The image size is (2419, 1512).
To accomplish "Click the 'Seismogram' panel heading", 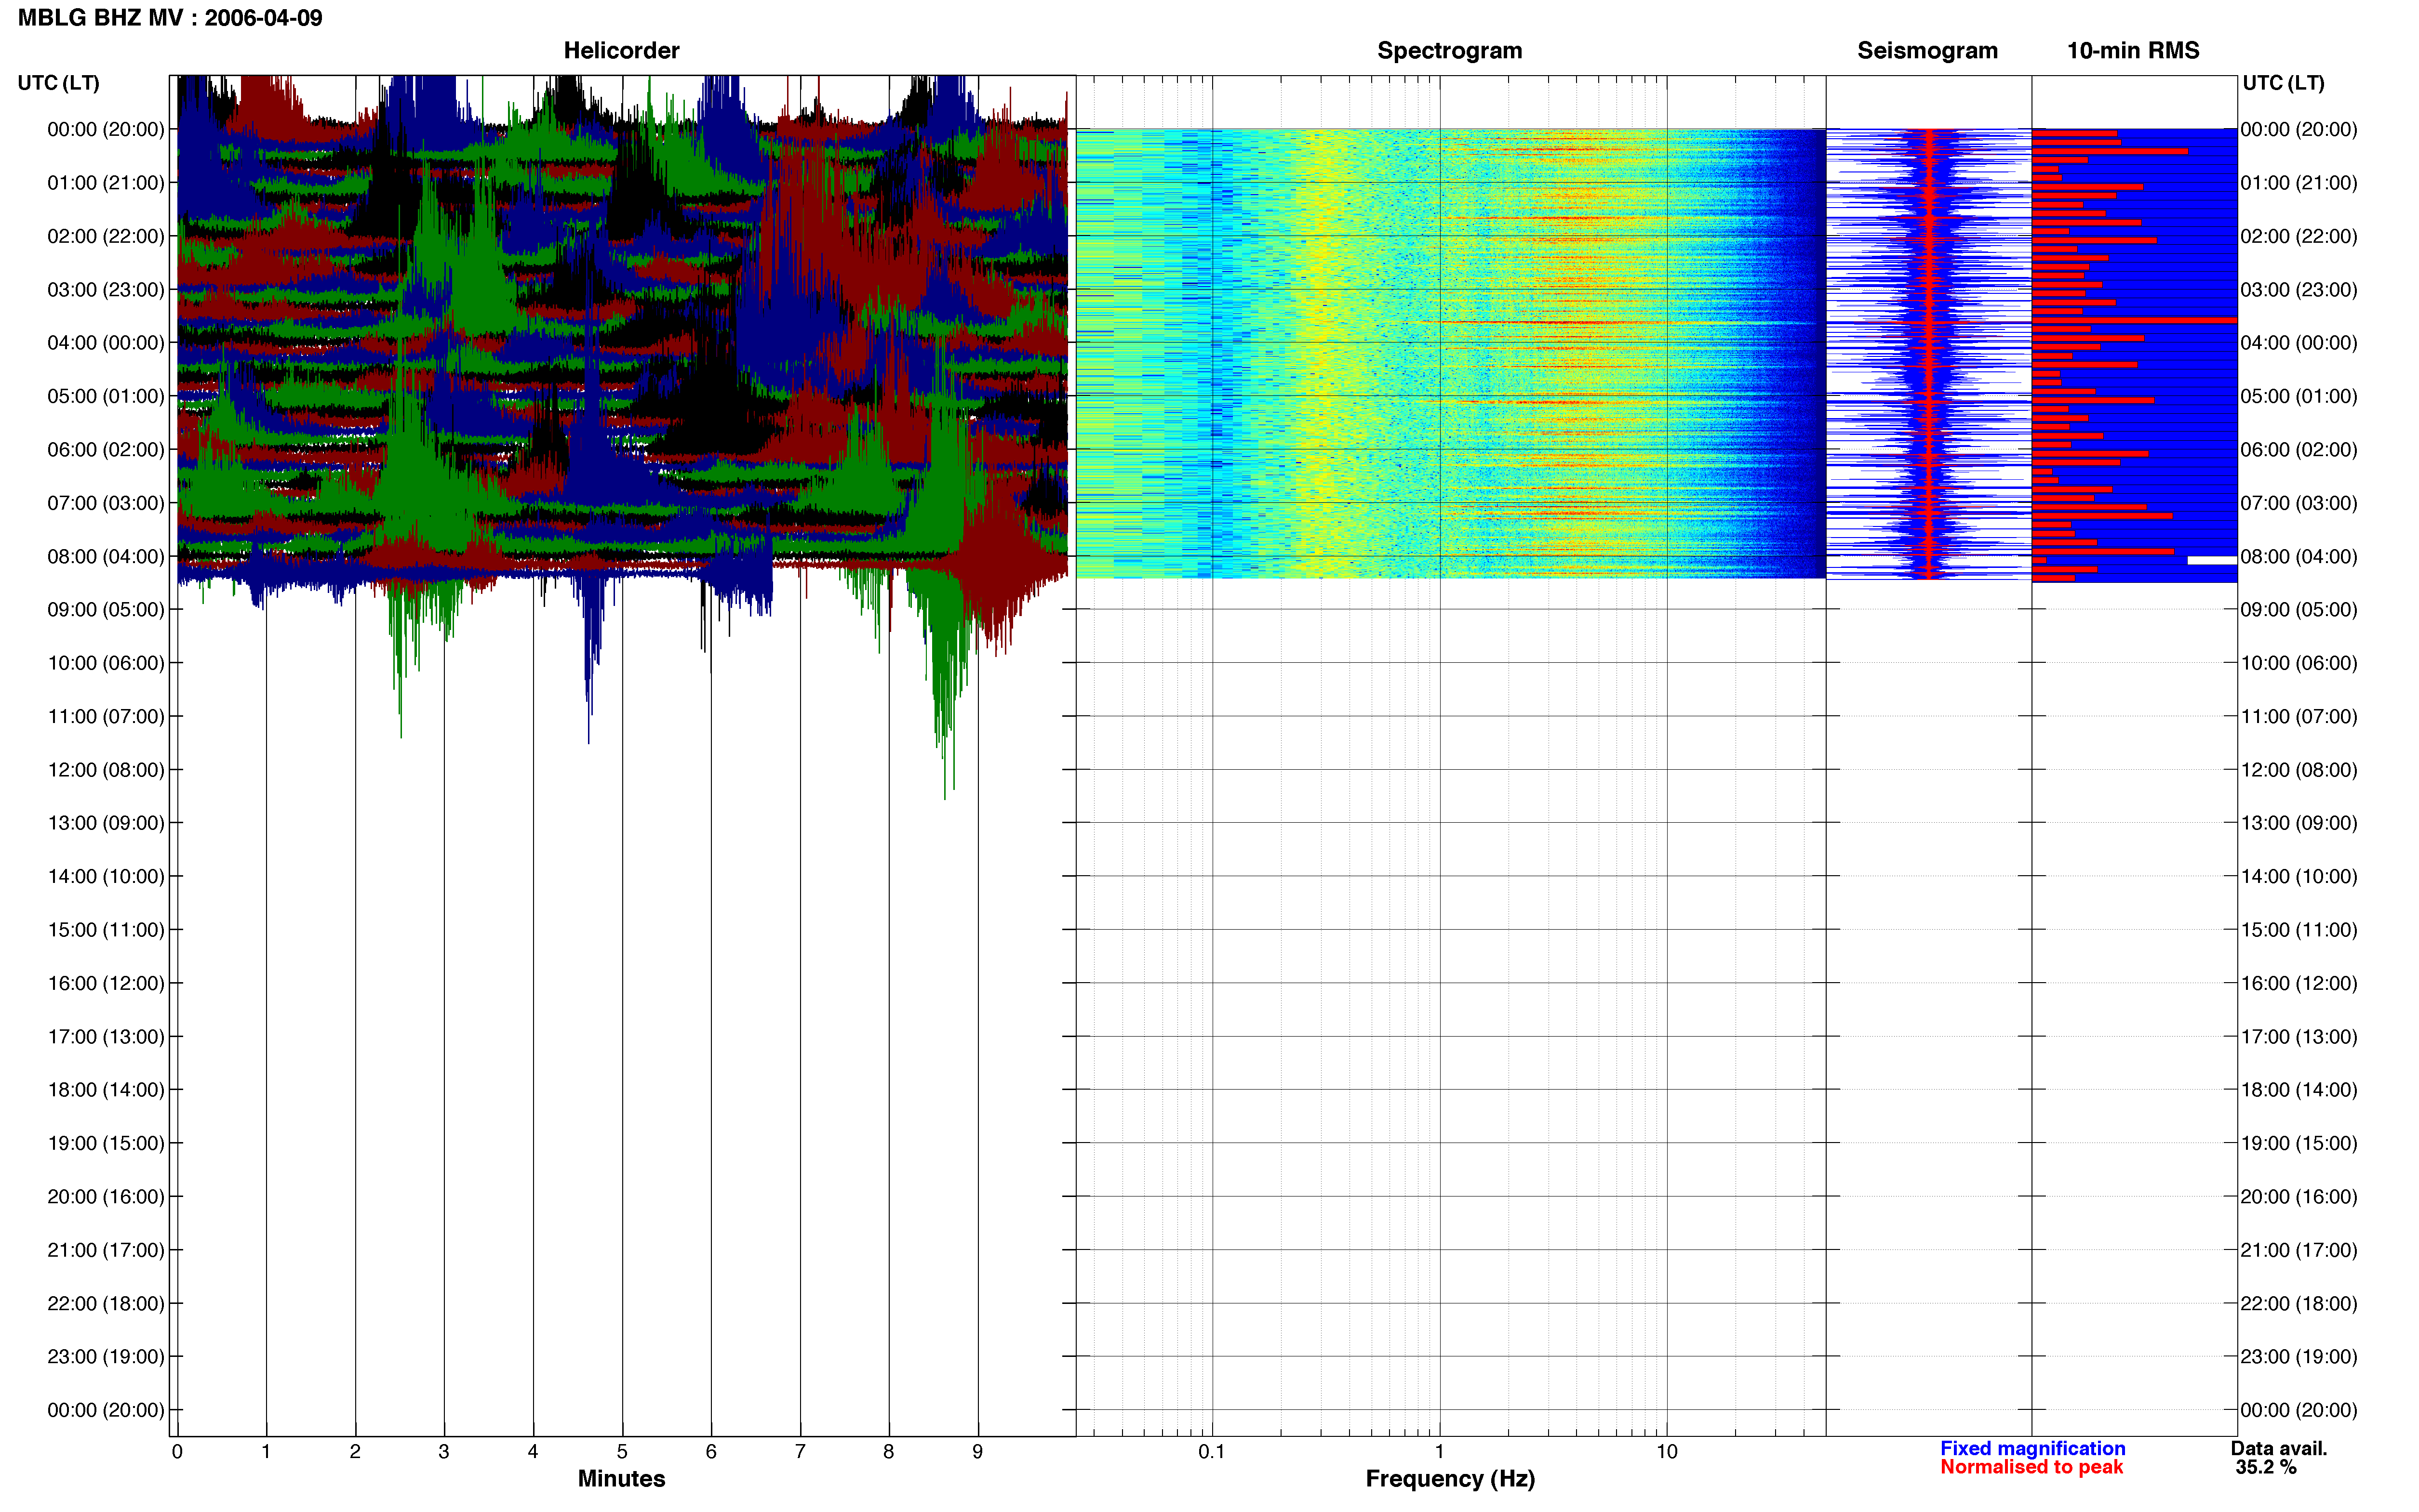I will click(x=1927, y=51).
